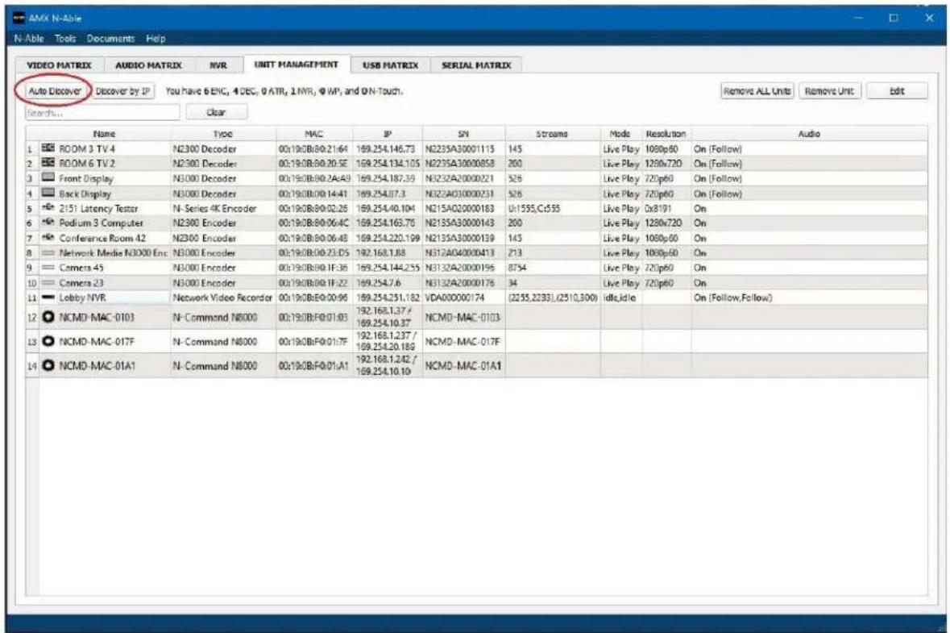Select the Front Display device icon
The height and width of the screenshot is (633, 950).
(48, 177)
